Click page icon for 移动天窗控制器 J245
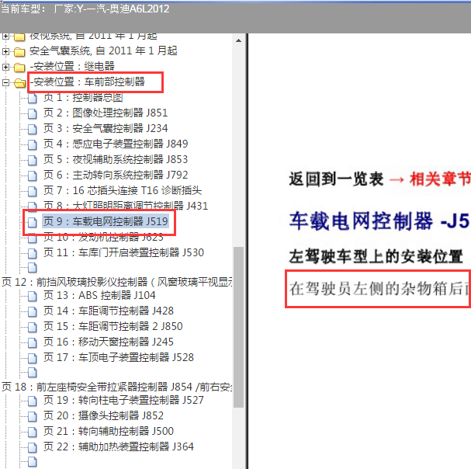This screenshot has width=471, height=469. [x=32, y=342]
